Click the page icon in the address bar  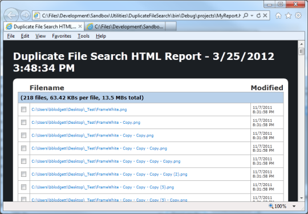tap(37, 15)
